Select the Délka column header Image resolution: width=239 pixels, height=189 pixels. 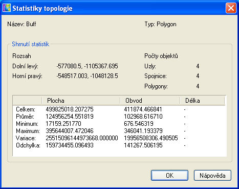pyautogui.click(x=202, y=101)
